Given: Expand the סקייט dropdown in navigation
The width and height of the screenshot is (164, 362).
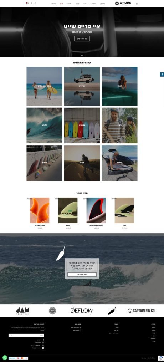Looking at the screenshot, I should click(69, 4).
